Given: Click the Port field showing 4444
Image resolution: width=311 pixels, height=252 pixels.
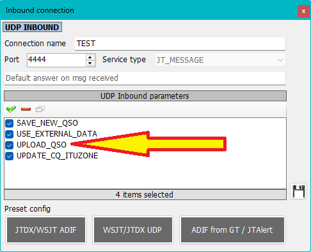Looking at the screenshot, I should click(56, 60).
